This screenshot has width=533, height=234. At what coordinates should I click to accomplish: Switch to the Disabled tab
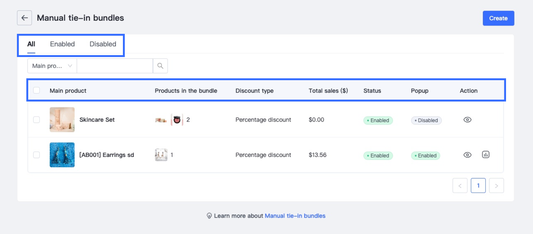(x=103, y=44)
